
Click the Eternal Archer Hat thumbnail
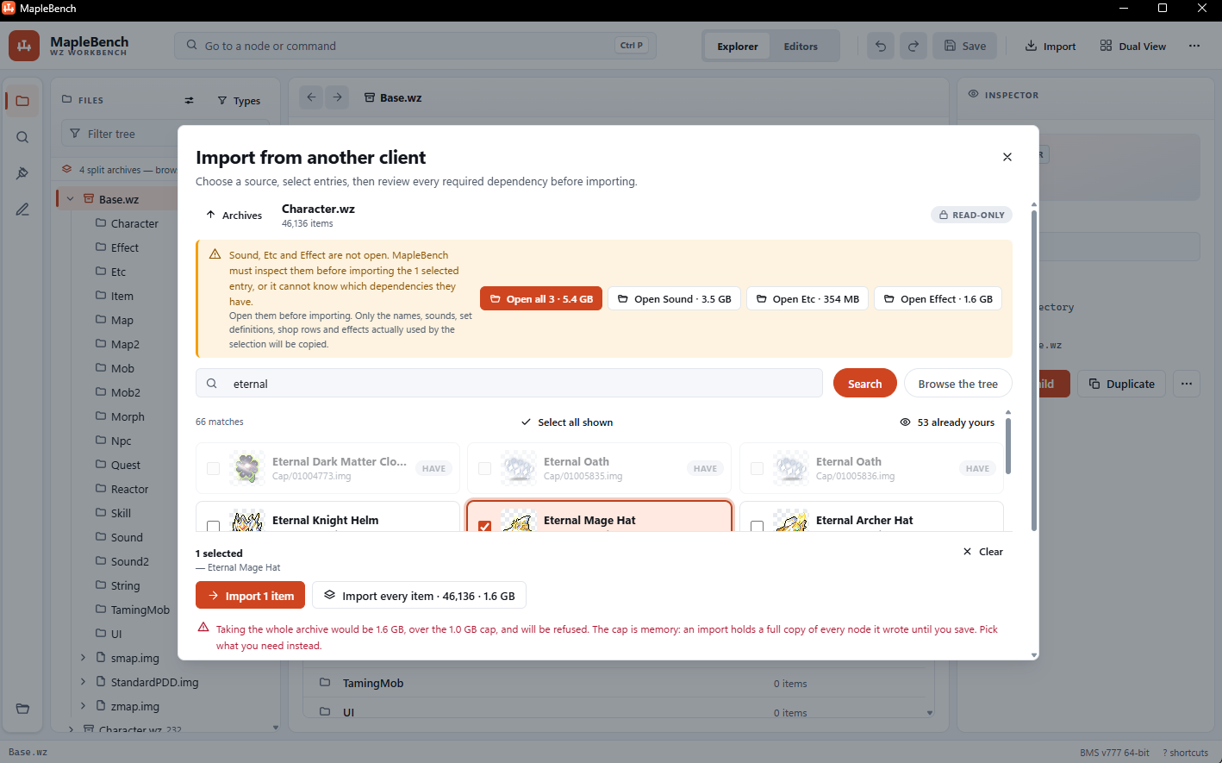click(x=791, y=521)
